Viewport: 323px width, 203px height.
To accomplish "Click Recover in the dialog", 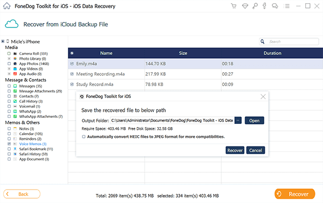I will click(x=235, y=150).
